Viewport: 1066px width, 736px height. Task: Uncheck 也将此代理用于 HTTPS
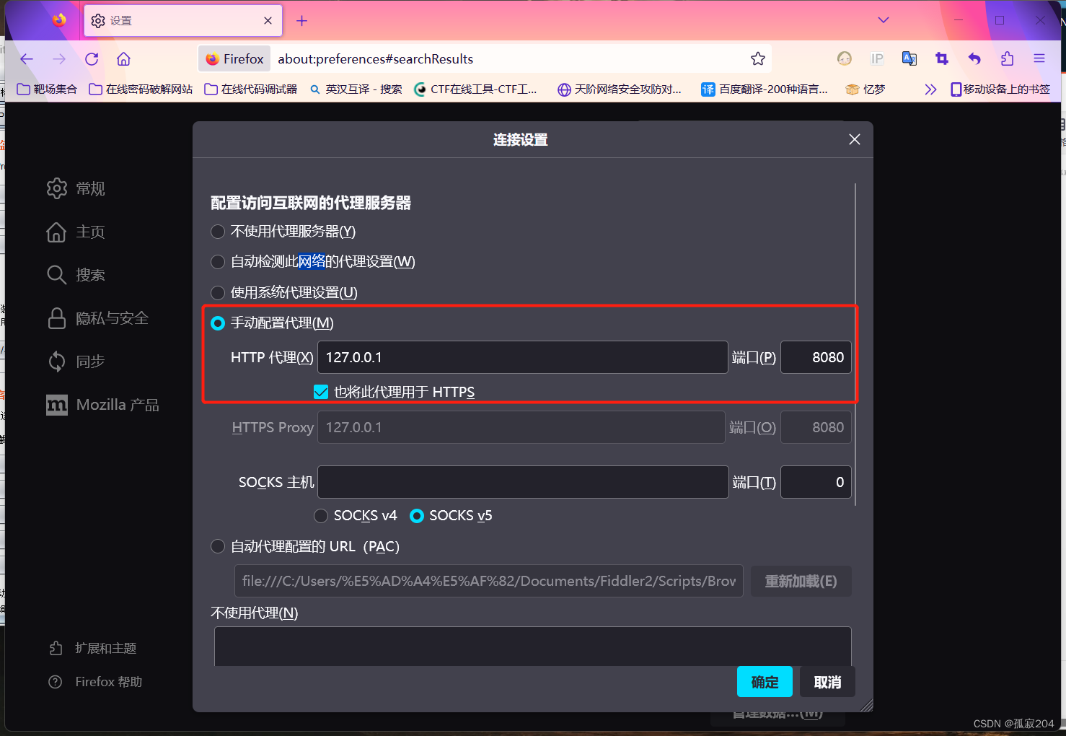[x=320, y=392]
